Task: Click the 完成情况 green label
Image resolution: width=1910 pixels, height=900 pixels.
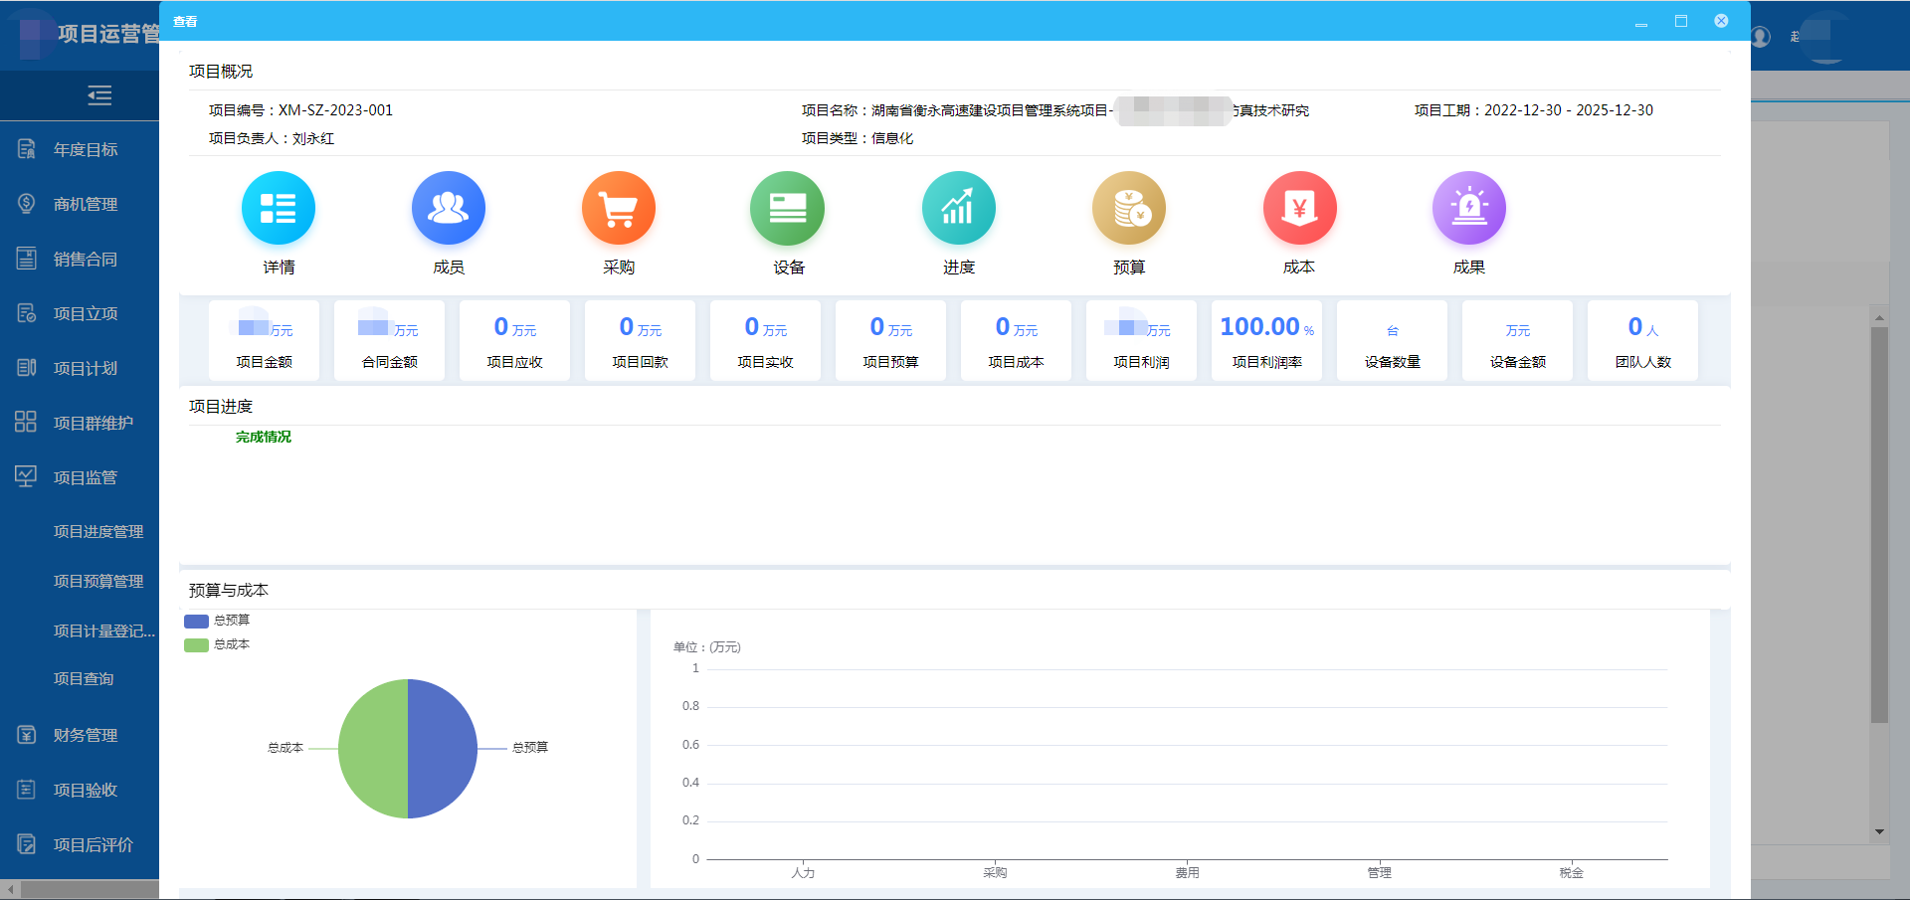Action: [x=264, y=437]
